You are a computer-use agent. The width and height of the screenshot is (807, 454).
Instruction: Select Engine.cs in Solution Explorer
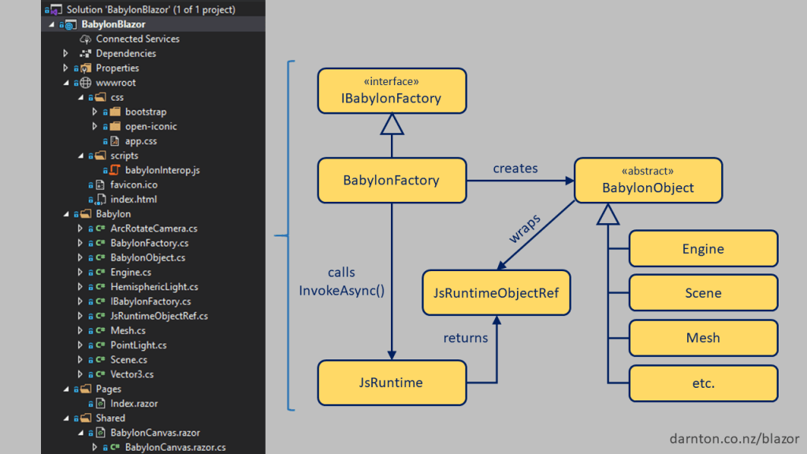[x=130, y=273]
